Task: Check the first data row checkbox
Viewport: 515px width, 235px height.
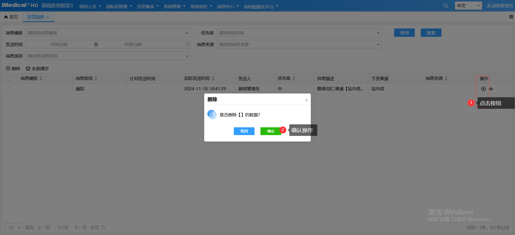Action: 10,89
